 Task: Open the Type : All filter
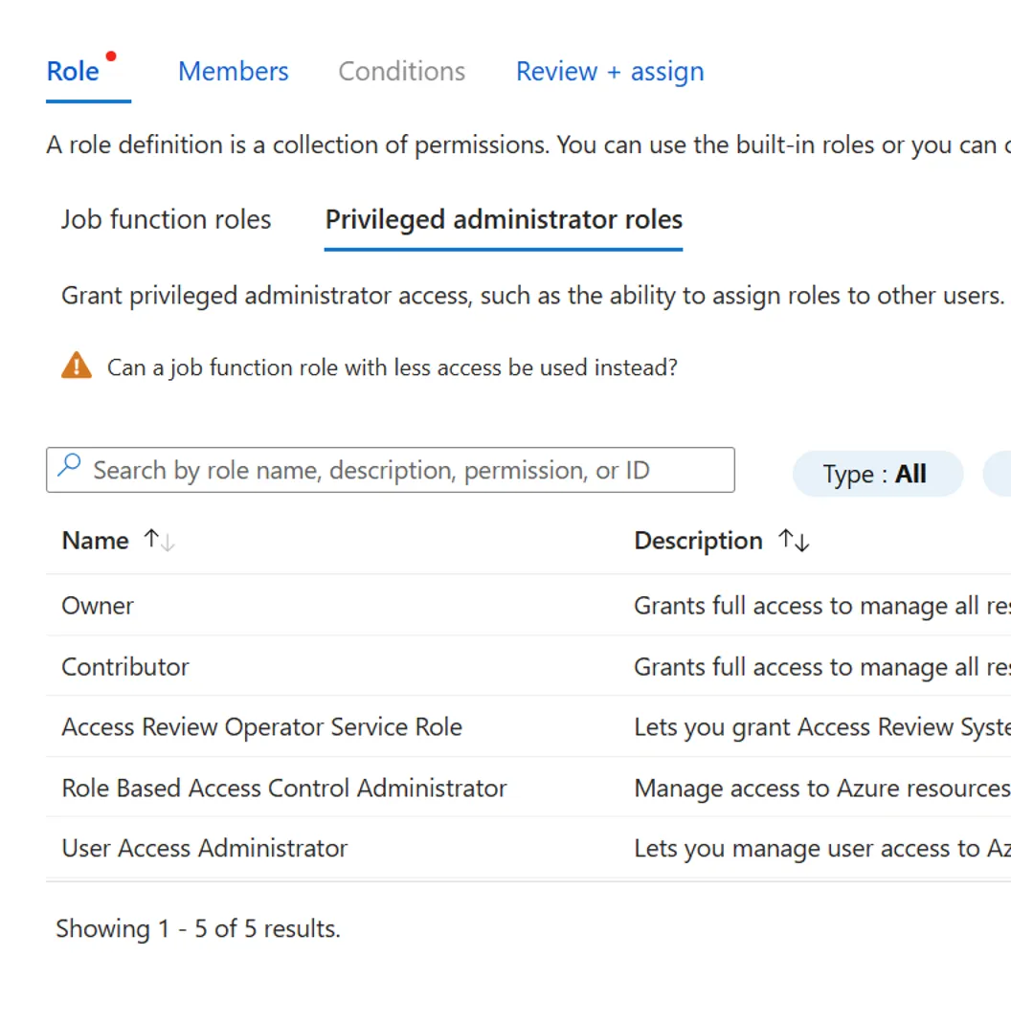pos(876,474)
